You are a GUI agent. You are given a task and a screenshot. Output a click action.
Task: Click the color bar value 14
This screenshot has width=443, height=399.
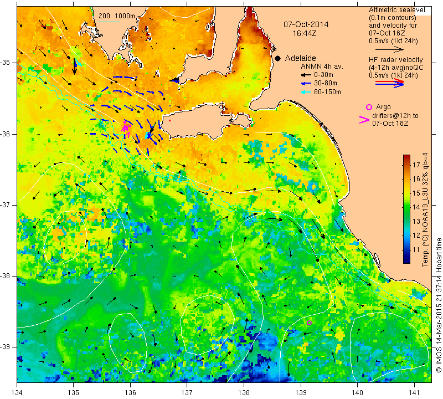click(x=416, y=207)
